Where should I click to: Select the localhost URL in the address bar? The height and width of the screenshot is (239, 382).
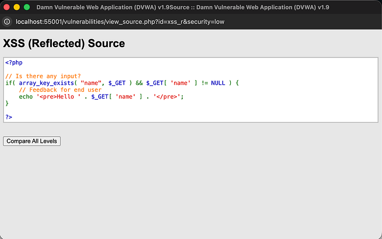click(120, 22)
